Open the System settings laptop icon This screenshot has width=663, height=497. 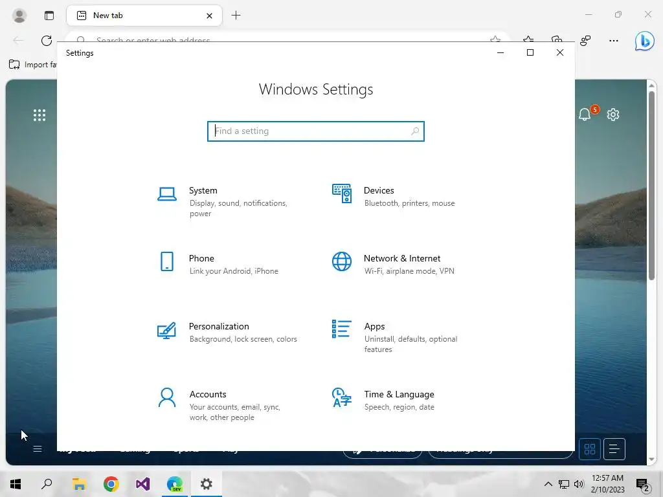click(167, 194)
